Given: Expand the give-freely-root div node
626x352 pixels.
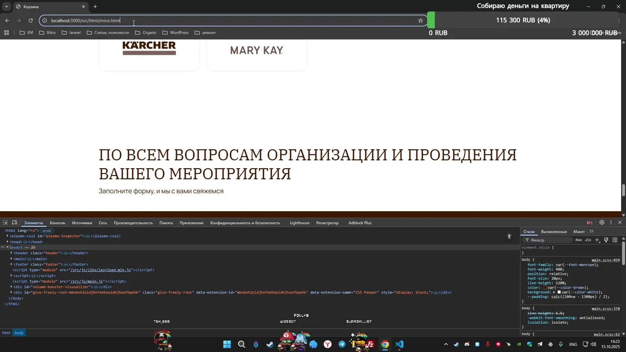Looking at the screenshot, I should coord(11,292).
